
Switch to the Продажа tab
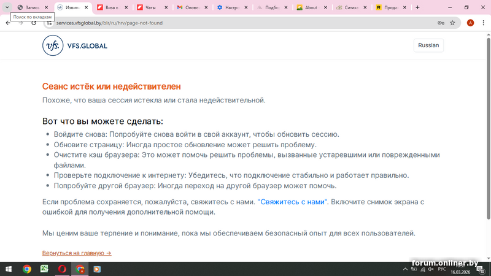click(391, 7)
